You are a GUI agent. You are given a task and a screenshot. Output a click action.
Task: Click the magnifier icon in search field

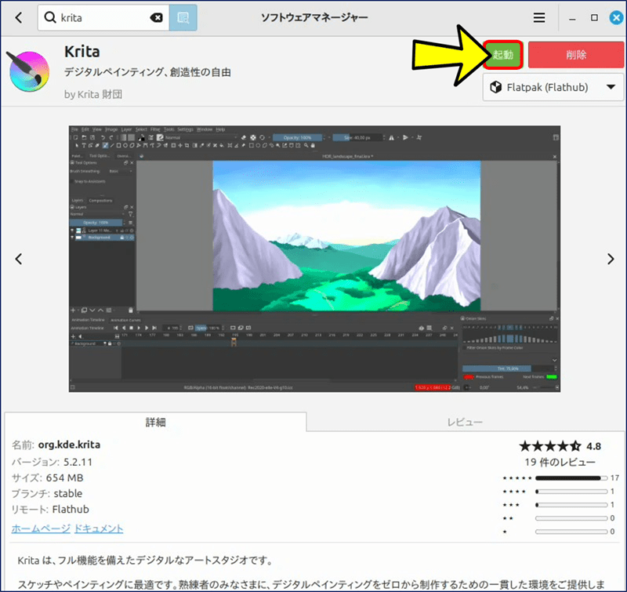(x=50, y=17)
